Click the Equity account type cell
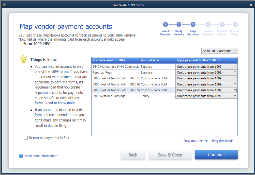 [x=157, y=96]
